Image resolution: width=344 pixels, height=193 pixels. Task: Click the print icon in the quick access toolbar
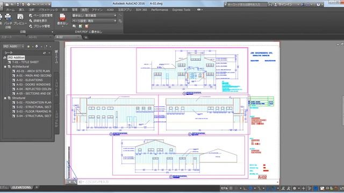[28, 4]
